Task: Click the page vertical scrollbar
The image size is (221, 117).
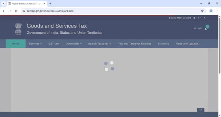Action: point(220,46)
